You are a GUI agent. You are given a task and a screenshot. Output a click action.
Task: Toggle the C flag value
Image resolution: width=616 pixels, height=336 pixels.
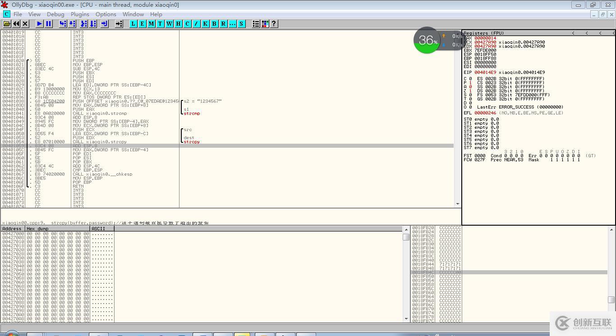pyautogui.click(x=470, y=79)
